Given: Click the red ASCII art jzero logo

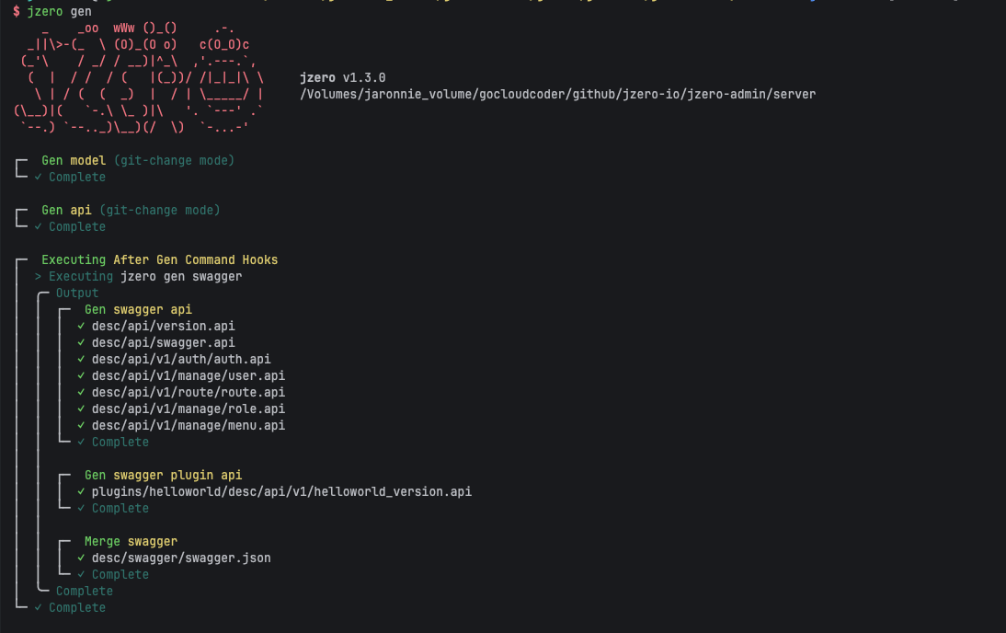Looking at the screenshot, I should point(140,78).
